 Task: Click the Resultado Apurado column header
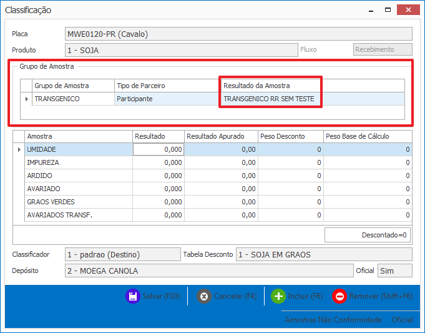pyautogui.click(x=221, y=136)
